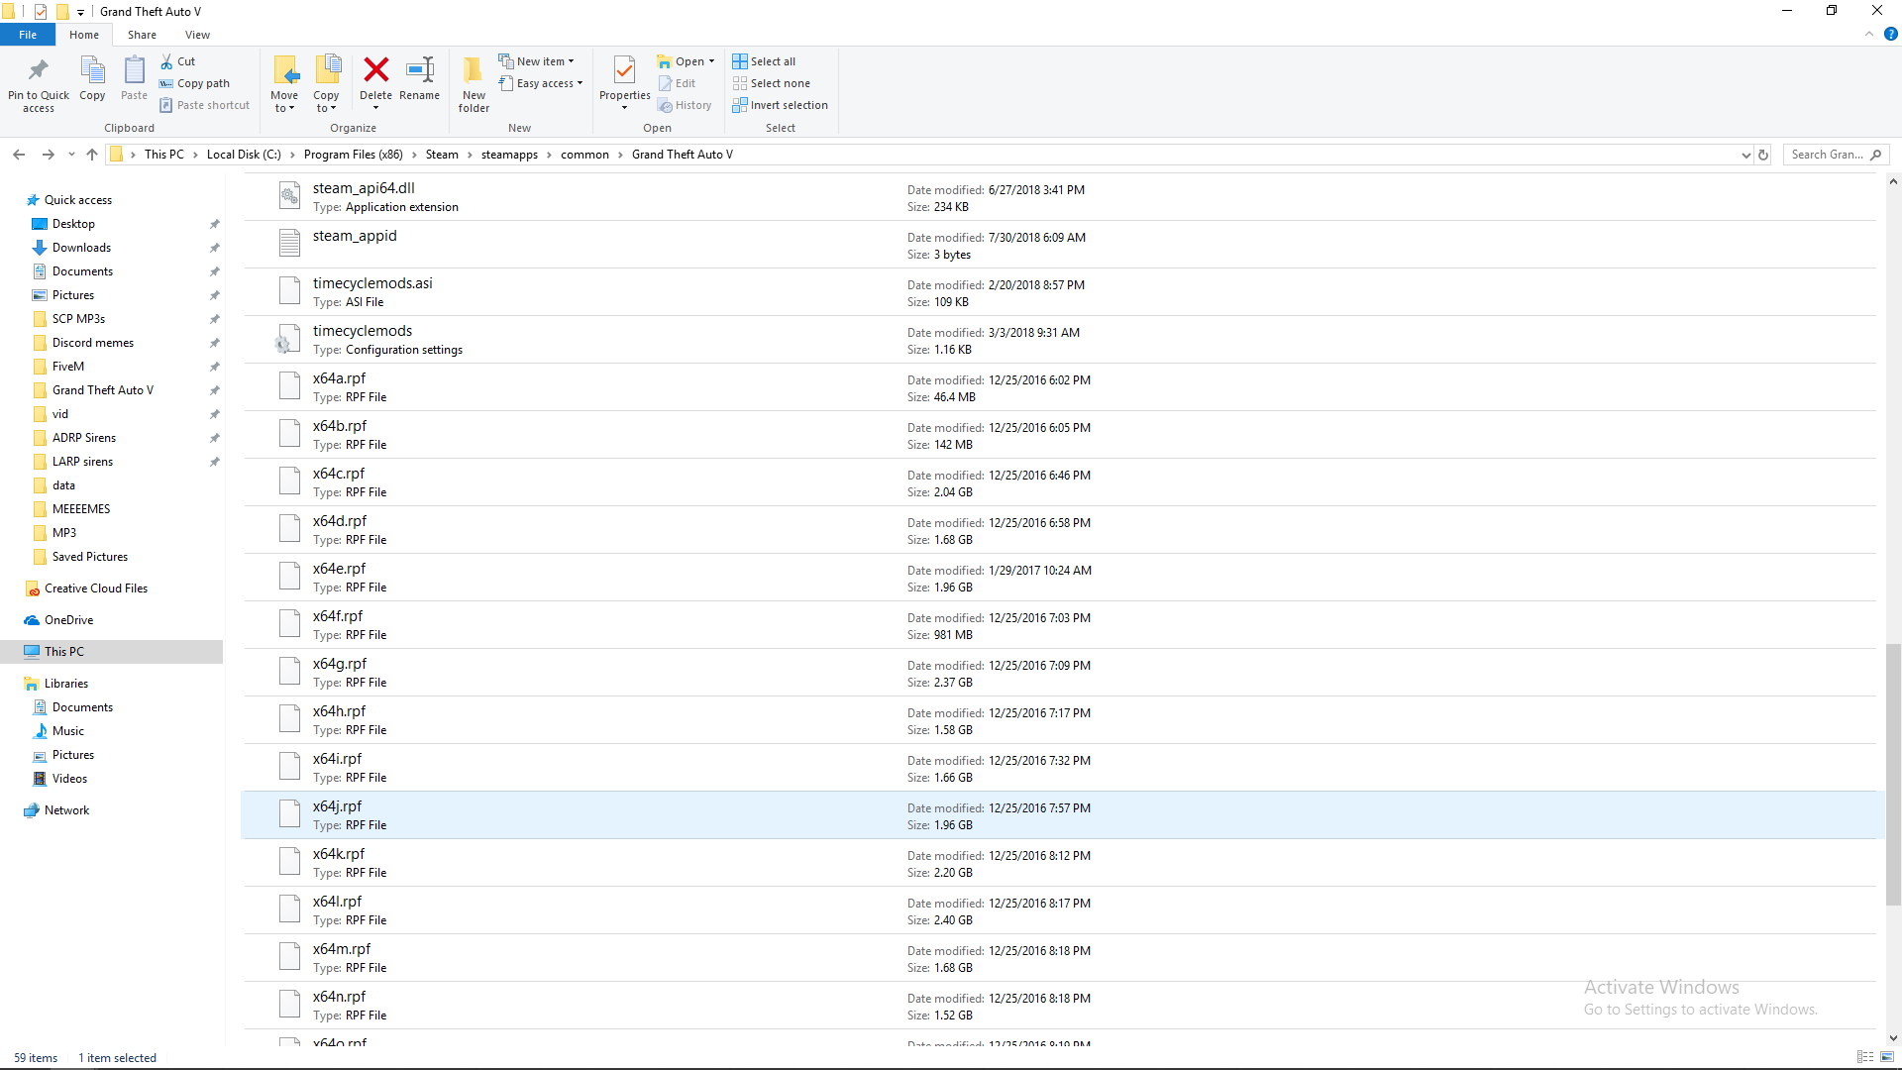Screen dimensions: 1902x1070
Task: Open the Quick Access Toolbar customize dropdown
Action: [80, 12]
